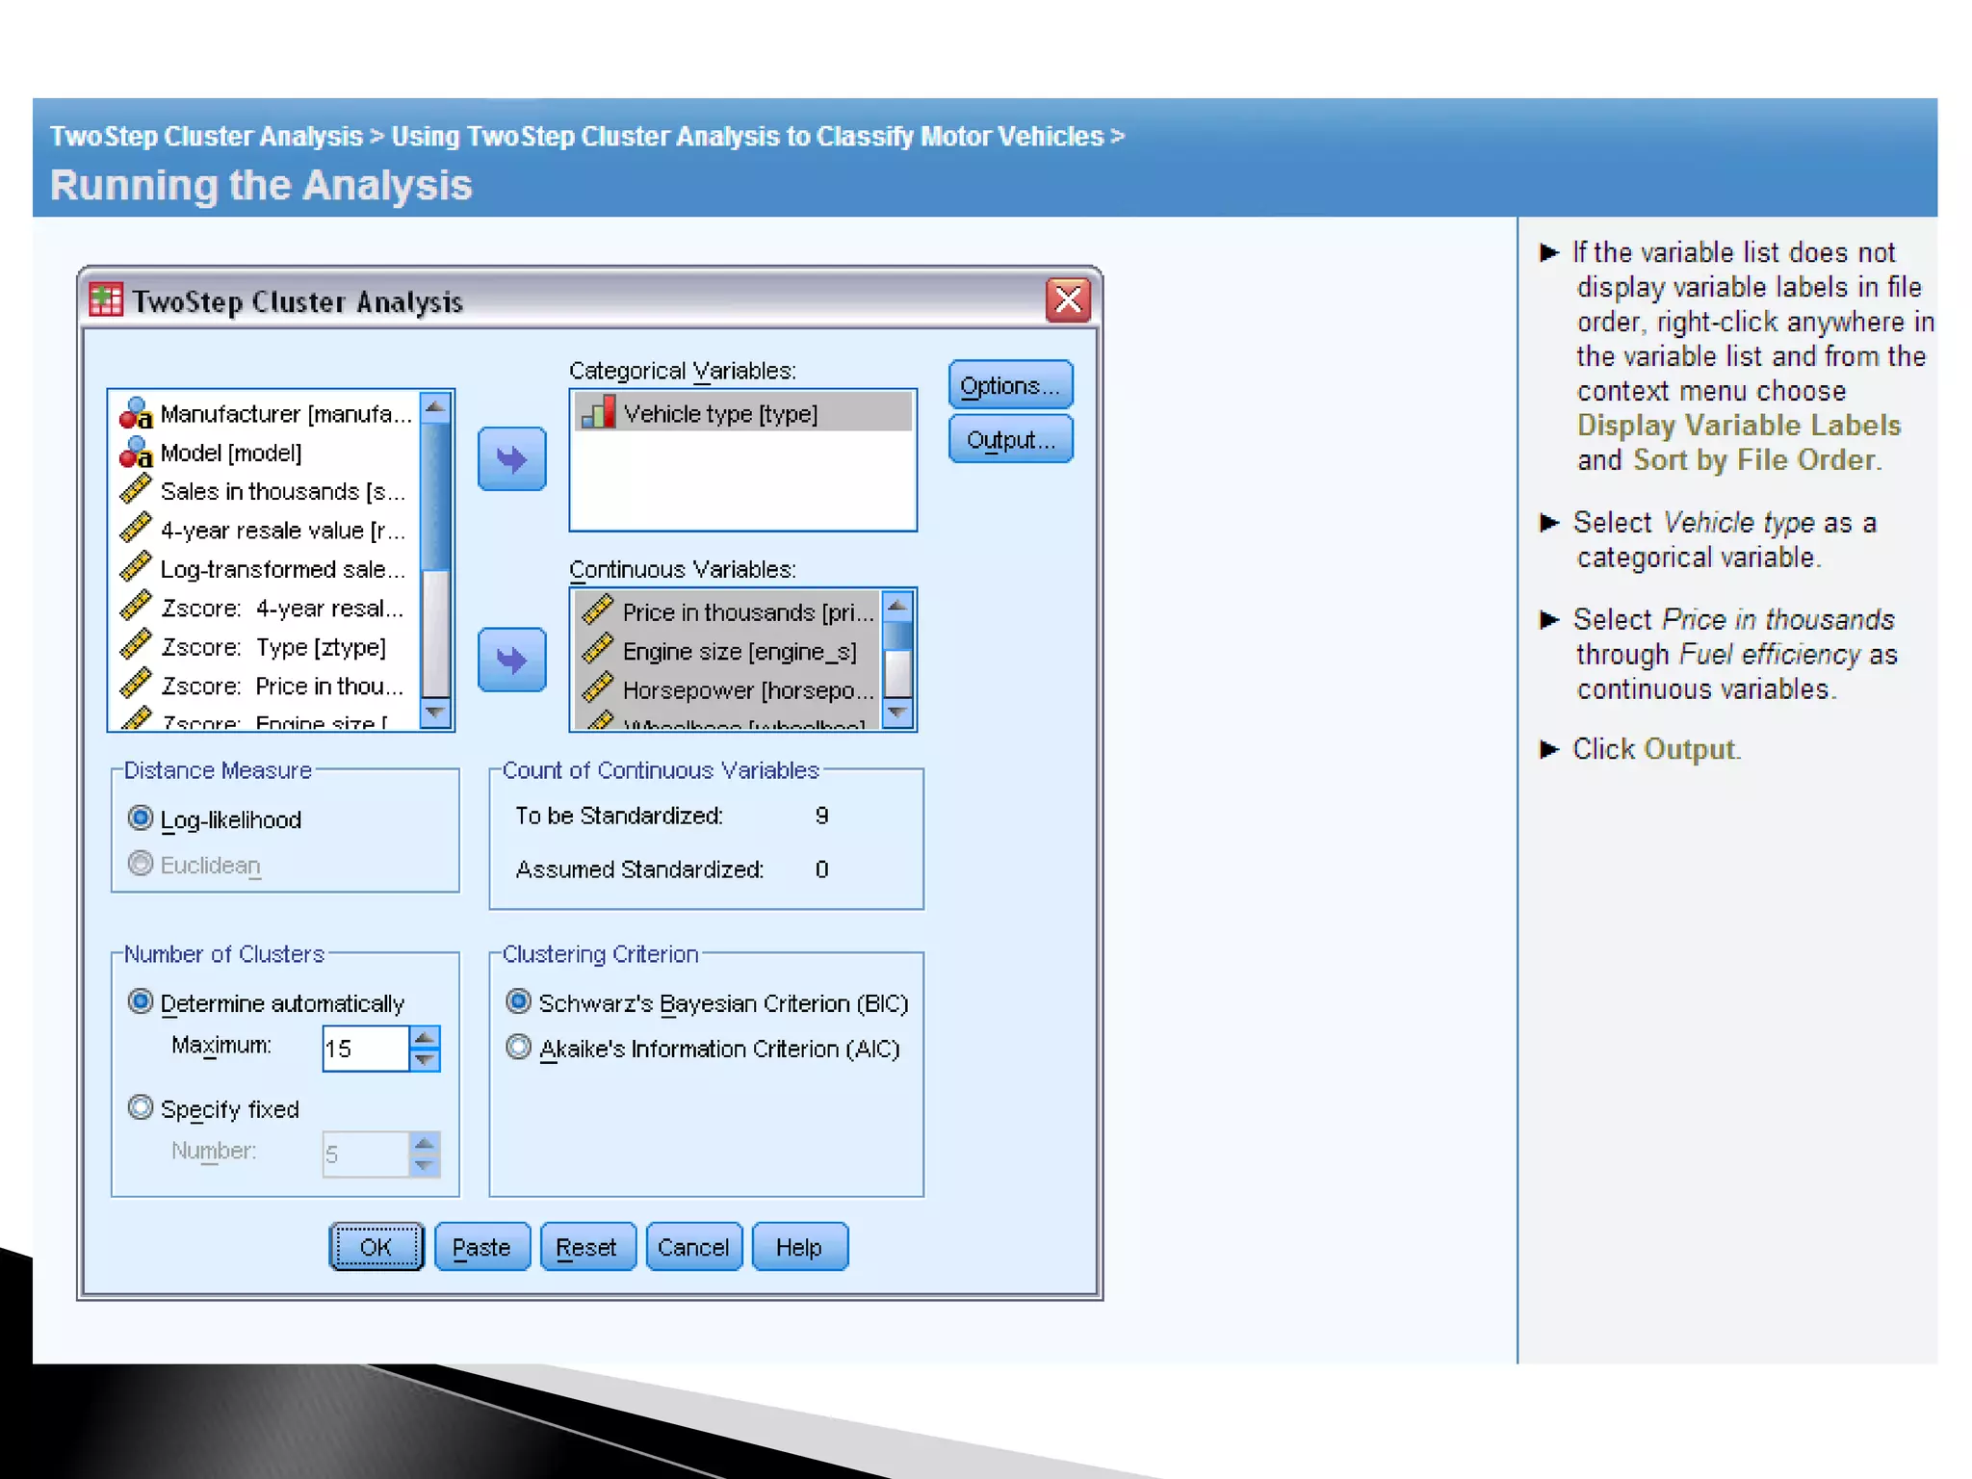1972x1479 pixels.
Task: Click ruler icon beside Engine size
Action: [x=598, y=650]
